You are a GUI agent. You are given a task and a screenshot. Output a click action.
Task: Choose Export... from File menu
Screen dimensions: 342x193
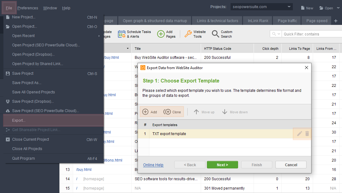(54, 120)
